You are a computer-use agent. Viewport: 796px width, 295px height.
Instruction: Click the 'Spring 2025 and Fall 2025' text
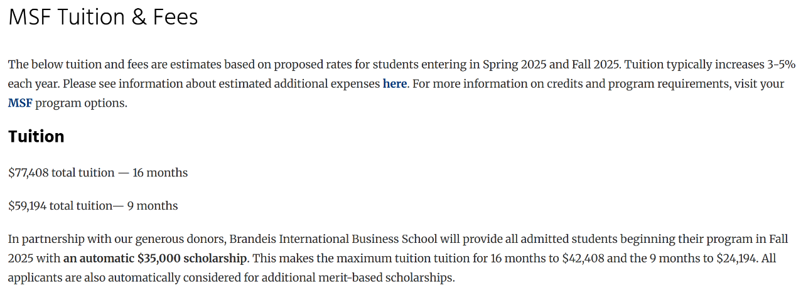point(553,65)
